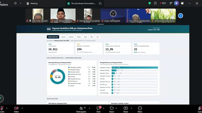Viewport: 202px width, 113px height.
Task: Select the Juni filter tab
Action: (x=97, y=37)
